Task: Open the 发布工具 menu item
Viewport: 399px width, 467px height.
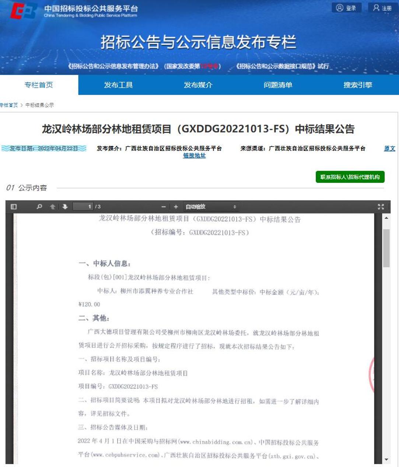Action: (118, 85)
